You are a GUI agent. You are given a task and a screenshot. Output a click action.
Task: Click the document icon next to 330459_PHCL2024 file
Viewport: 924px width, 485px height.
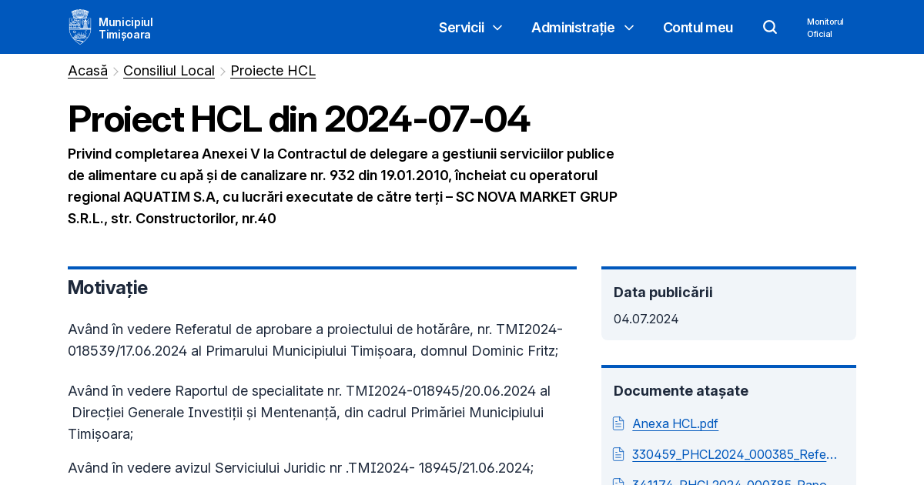pyautogui.click(x=618, y=454)
